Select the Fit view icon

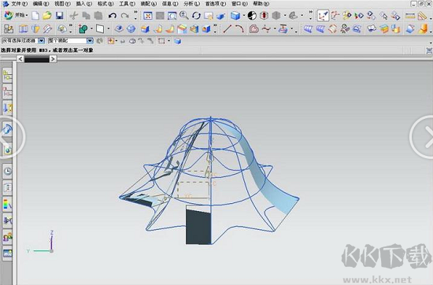[148, 16]
